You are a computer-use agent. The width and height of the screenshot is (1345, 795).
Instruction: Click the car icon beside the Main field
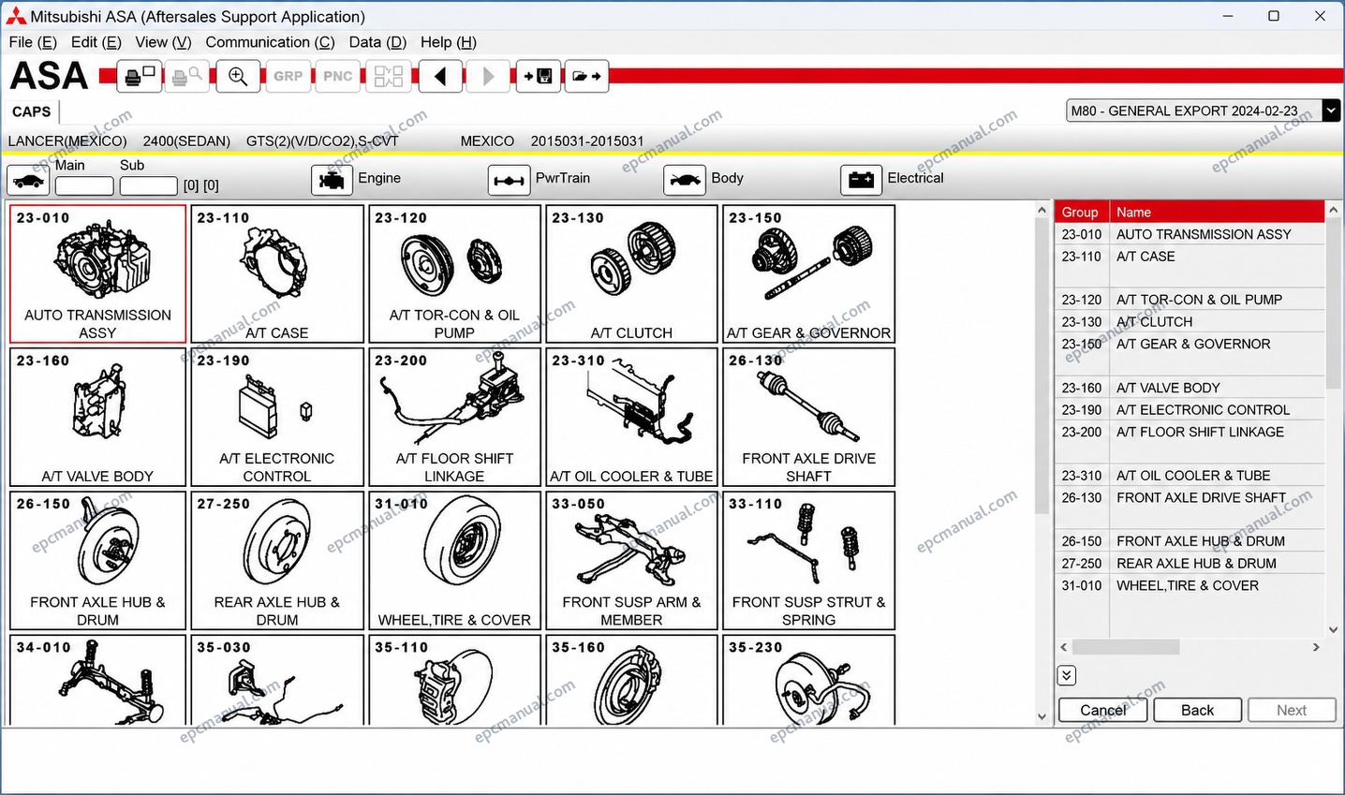coord(28,180)
